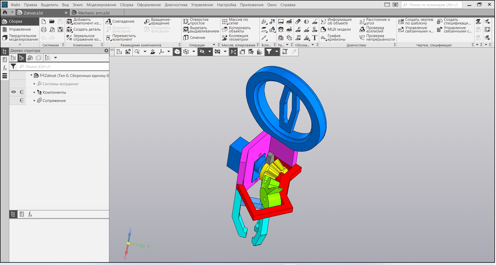Toggle visibility eye for Components node
496x265 pixels.
[14, 92]
